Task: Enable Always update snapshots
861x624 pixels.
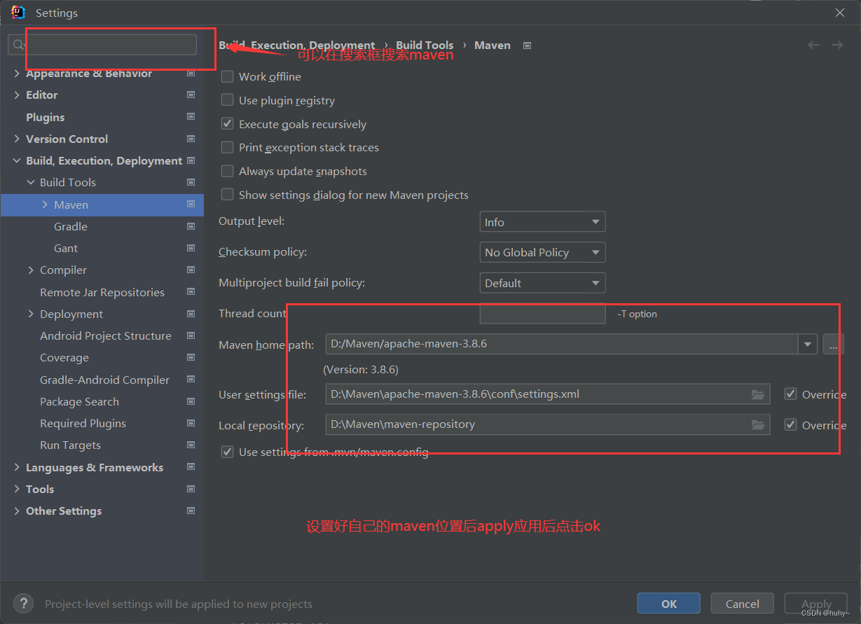Action: pyautogui.click(x=227, y=171)
